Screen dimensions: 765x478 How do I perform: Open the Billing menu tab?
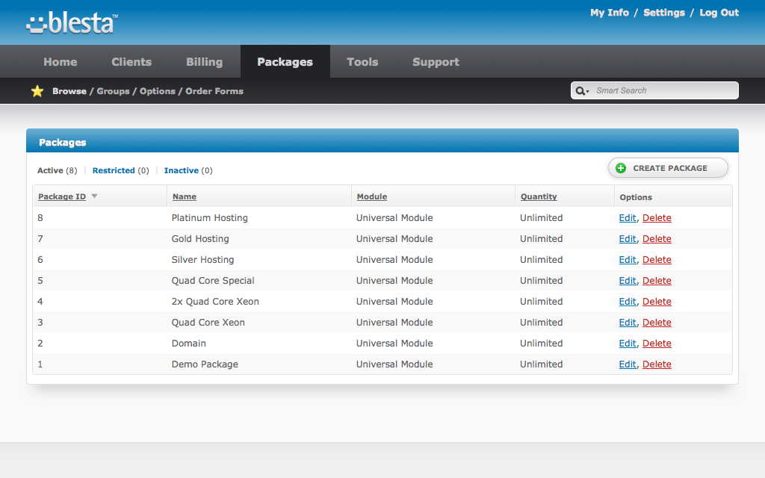[x=204, y=62]
